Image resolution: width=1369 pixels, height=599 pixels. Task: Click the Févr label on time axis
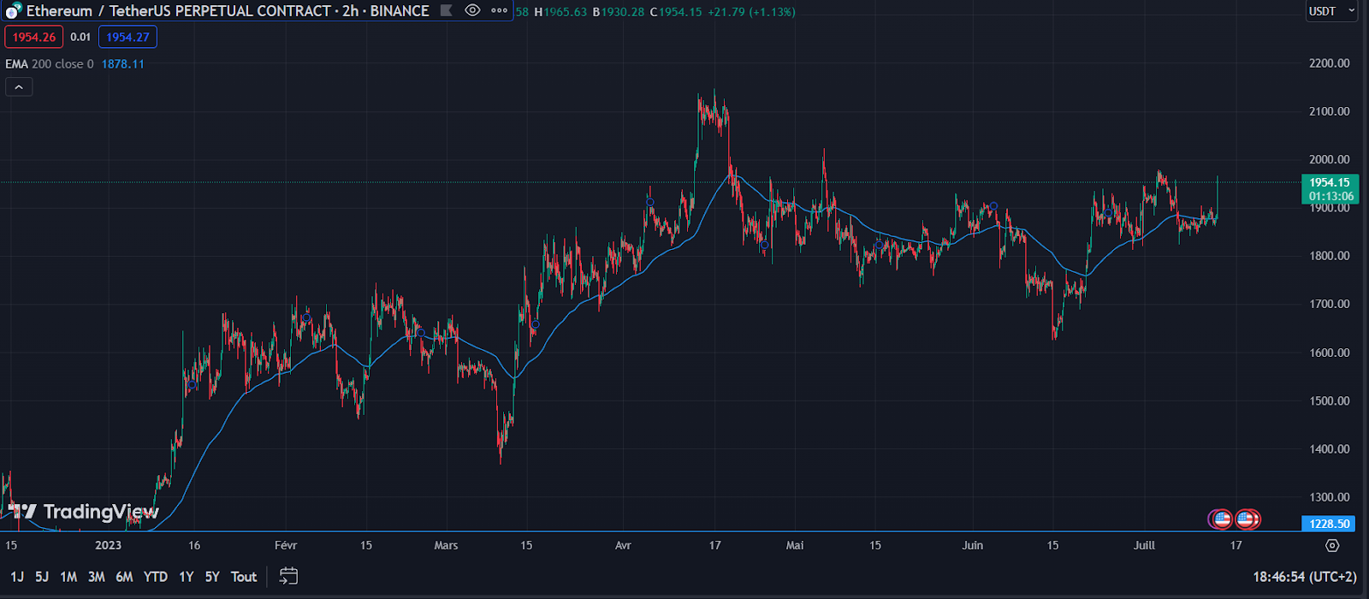pos(286,545)
